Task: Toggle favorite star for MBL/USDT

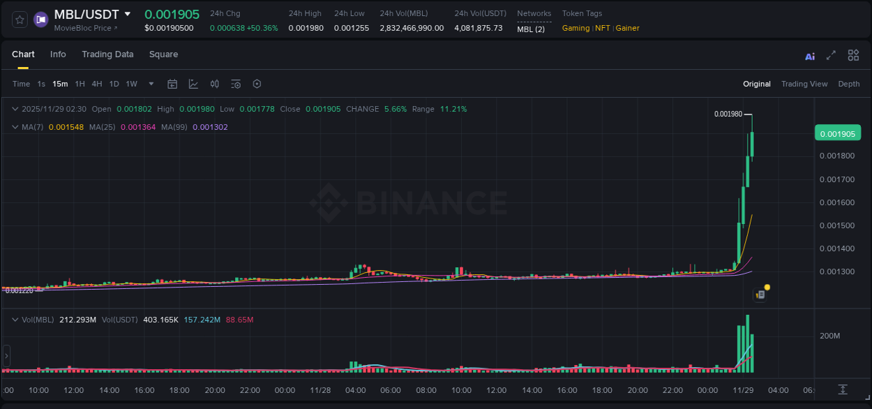Action: pyautogui.click(x=19, y=19)
